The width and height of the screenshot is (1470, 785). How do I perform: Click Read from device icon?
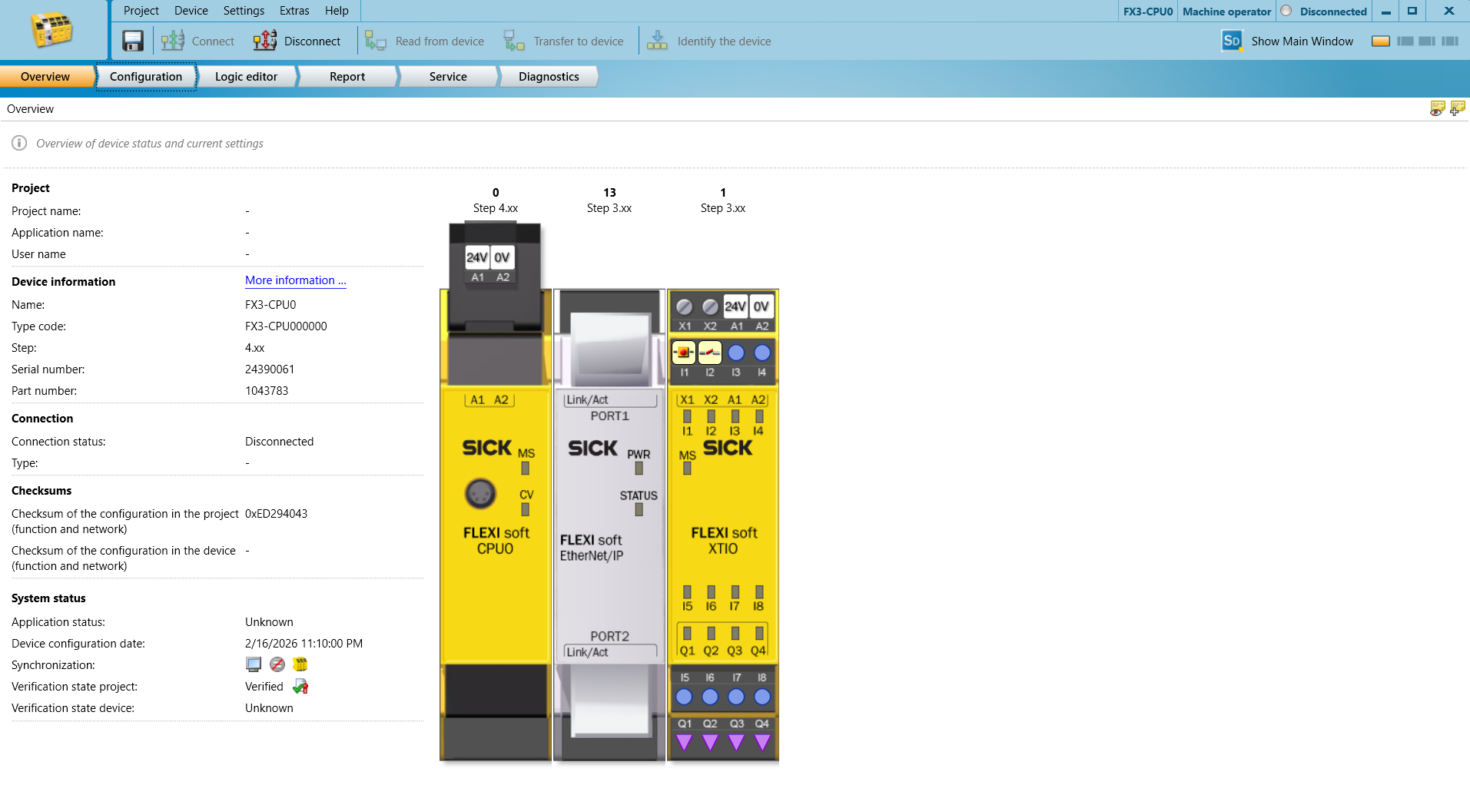coord(375,41)
